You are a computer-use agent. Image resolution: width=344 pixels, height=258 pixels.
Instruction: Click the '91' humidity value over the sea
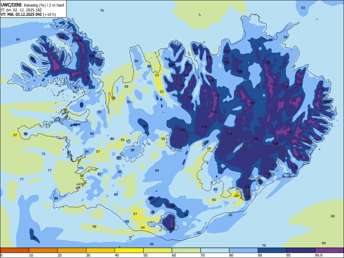pyautogui.click(x=34, y=238)
